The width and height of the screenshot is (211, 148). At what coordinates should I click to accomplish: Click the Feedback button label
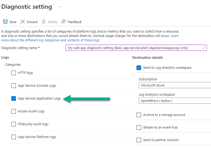[75, 22]
